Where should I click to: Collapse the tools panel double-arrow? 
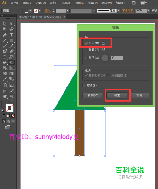[2, 16]
